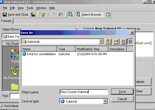
Task: Click the Copy icon in toolbar
Action: 55,15
